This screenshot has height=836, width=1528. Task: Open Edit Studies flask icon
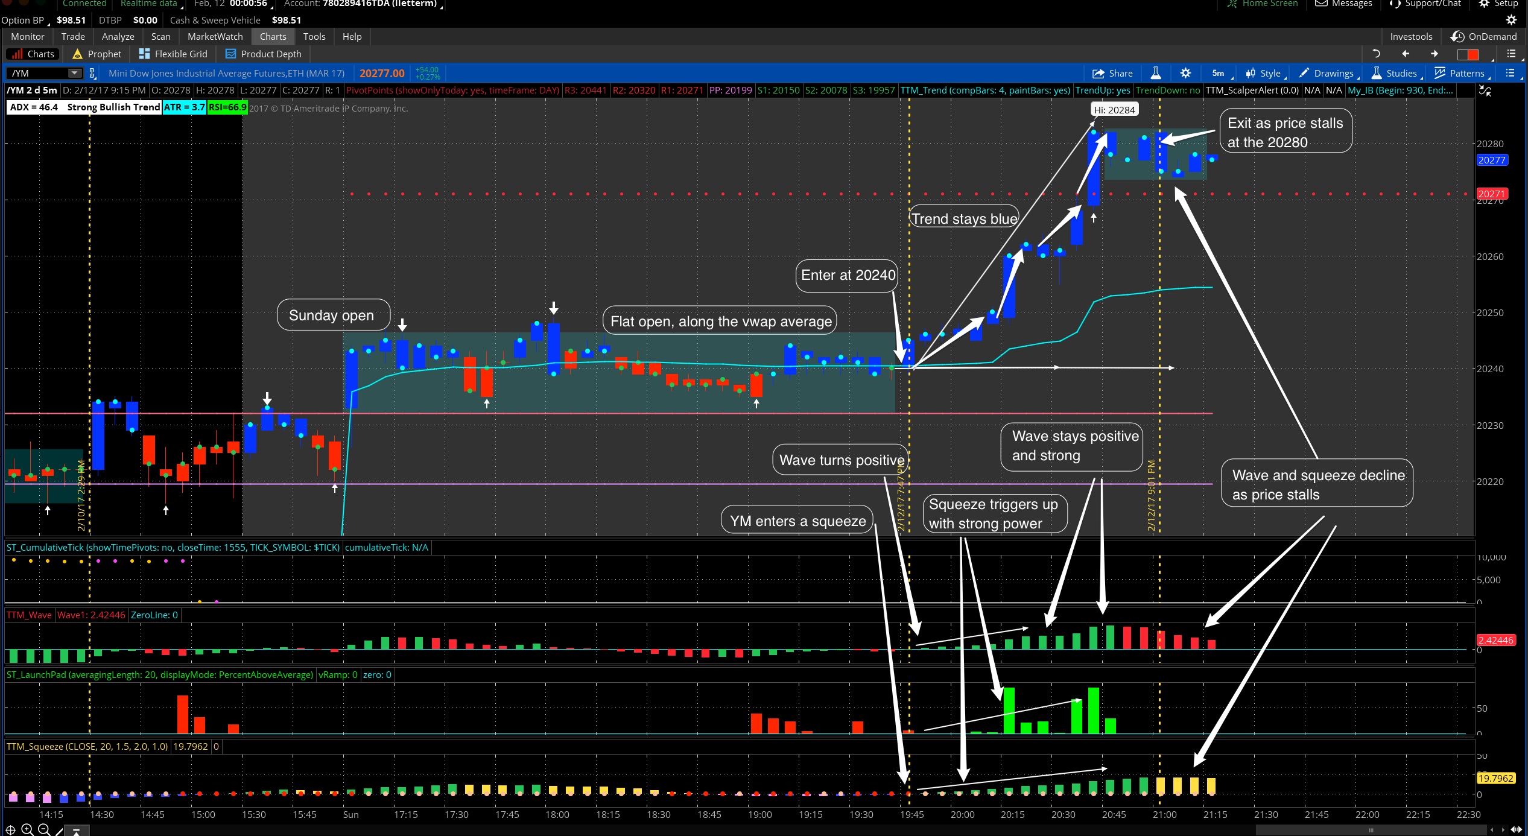click(x=1156, y=73)
